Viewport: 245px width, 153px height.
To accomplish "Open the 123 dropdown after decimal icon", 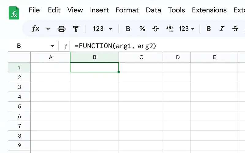I will point(187,29).
